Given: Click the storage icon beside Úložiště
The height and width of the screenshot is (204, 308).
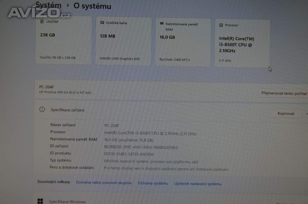Looking at the screenshot, I should (x=42, y=22).
